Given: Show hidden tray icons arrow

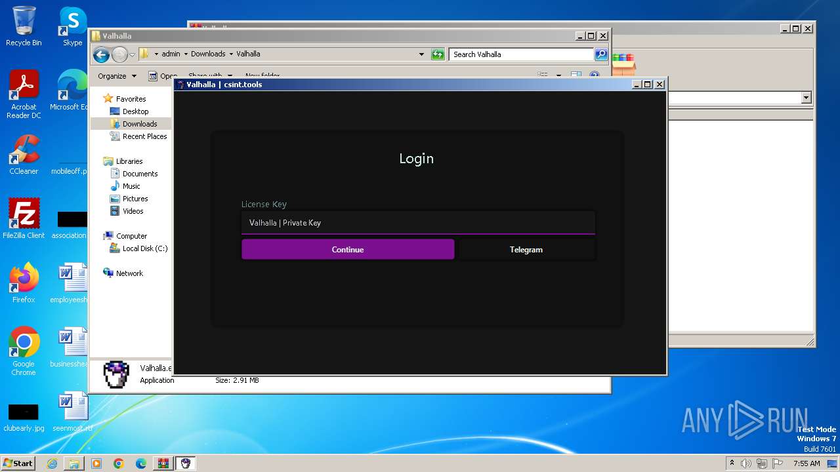Looking at the screenshot, I should 732,463.
